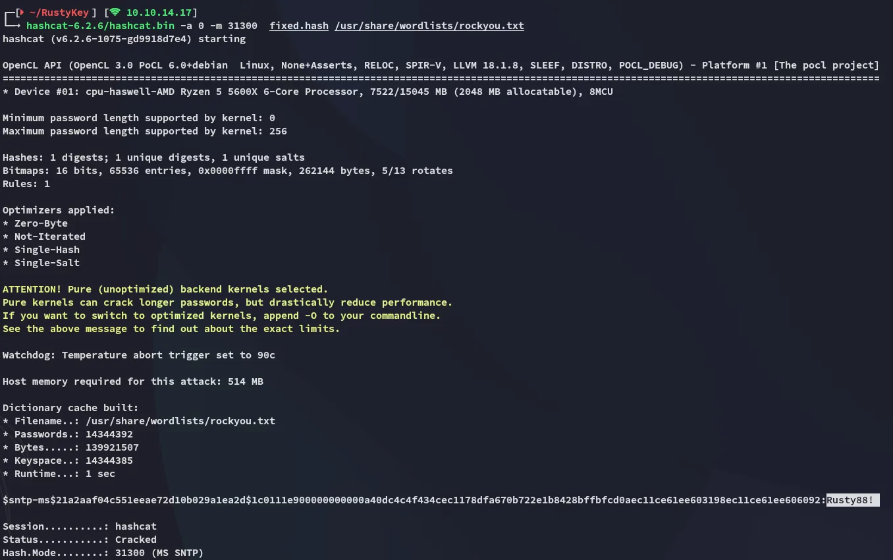This screenshot has width=893, height=560.
Task: Click the green wifi icon in the prompt
Action: 115,13
